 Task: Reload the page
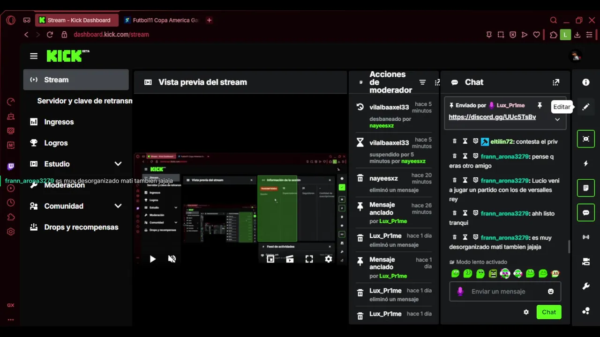coord(50,35)
